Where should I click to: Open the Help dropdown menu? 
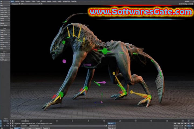click(x=5, y=6)
